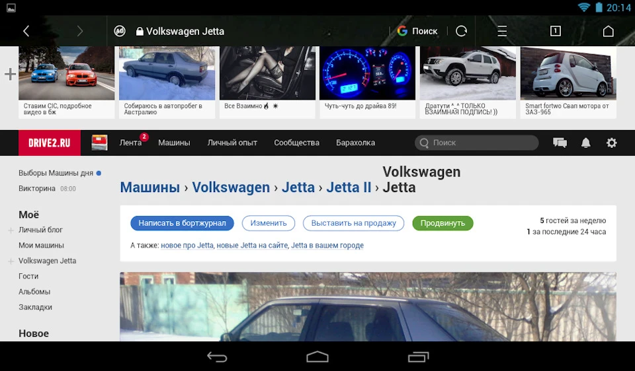Open the Альбомы sidebar link
Screen dimensions: 635x371
coord(34,291)
